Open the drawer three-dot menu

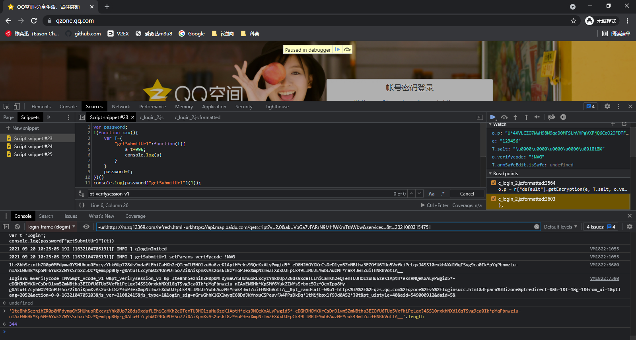(6, 216)
